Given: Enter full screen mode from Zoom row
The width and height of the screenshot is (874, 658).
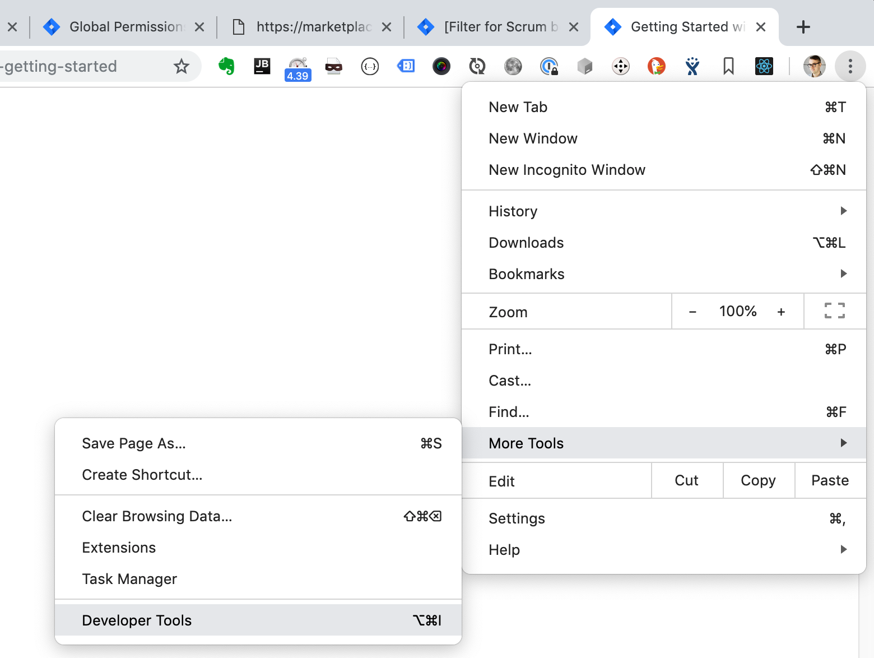Looking at the screenshot, I should (x=834, y=311).
